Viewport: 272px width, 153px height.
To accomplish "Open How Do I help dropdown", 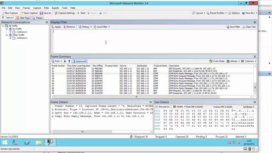I will [x=249, y=13].
